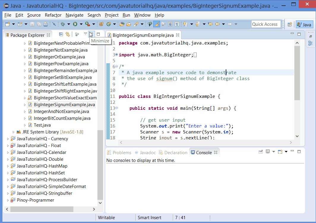Toggle Link with Editor in Package Explorer
This screenshot has width=316, height=223.
(67, 34)
